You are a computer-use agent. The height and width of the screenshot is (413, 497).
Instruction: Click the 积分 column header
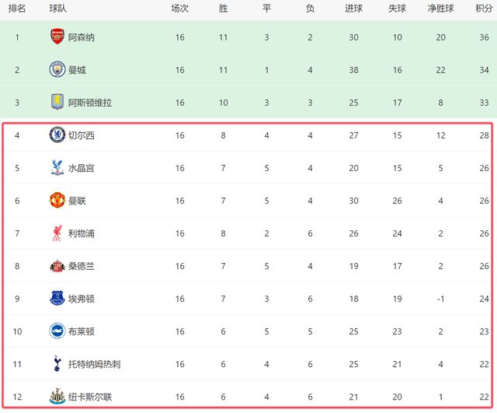[x=484, y=9]
